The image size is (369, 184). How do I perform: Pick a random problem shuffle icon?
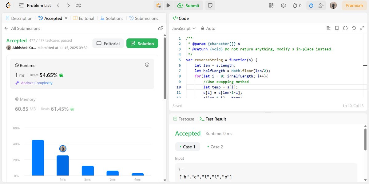tap(78, 6)
